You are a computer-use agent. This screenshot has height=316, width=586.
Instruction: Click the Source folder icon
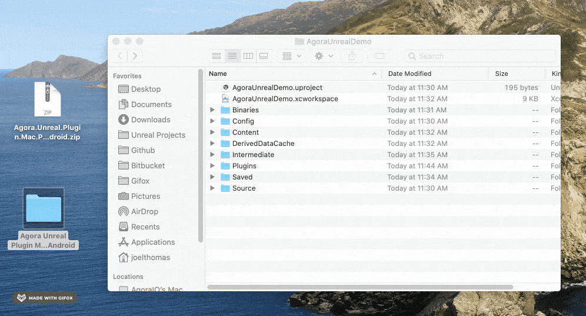pos(225,188)
